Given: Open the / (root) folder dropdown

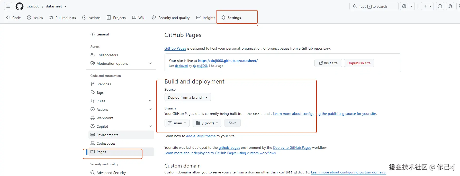Looking at the screenshot, I should point(207,123).
